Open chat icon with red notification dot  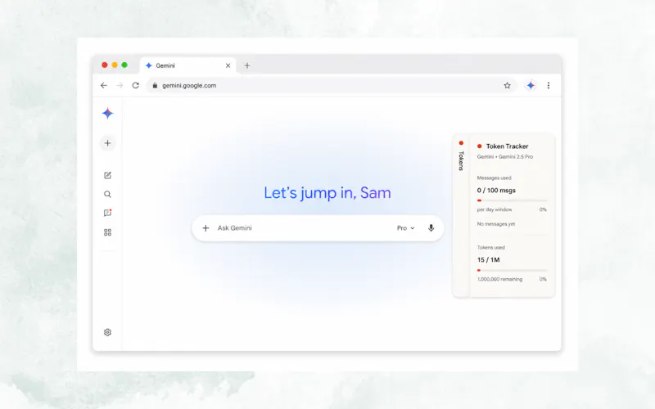coord(107,213)
